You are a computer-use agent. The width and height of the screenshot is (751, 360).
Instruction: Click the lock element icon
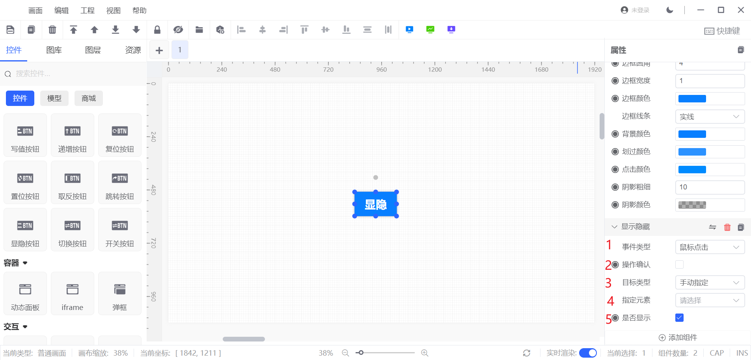point(157,30)
